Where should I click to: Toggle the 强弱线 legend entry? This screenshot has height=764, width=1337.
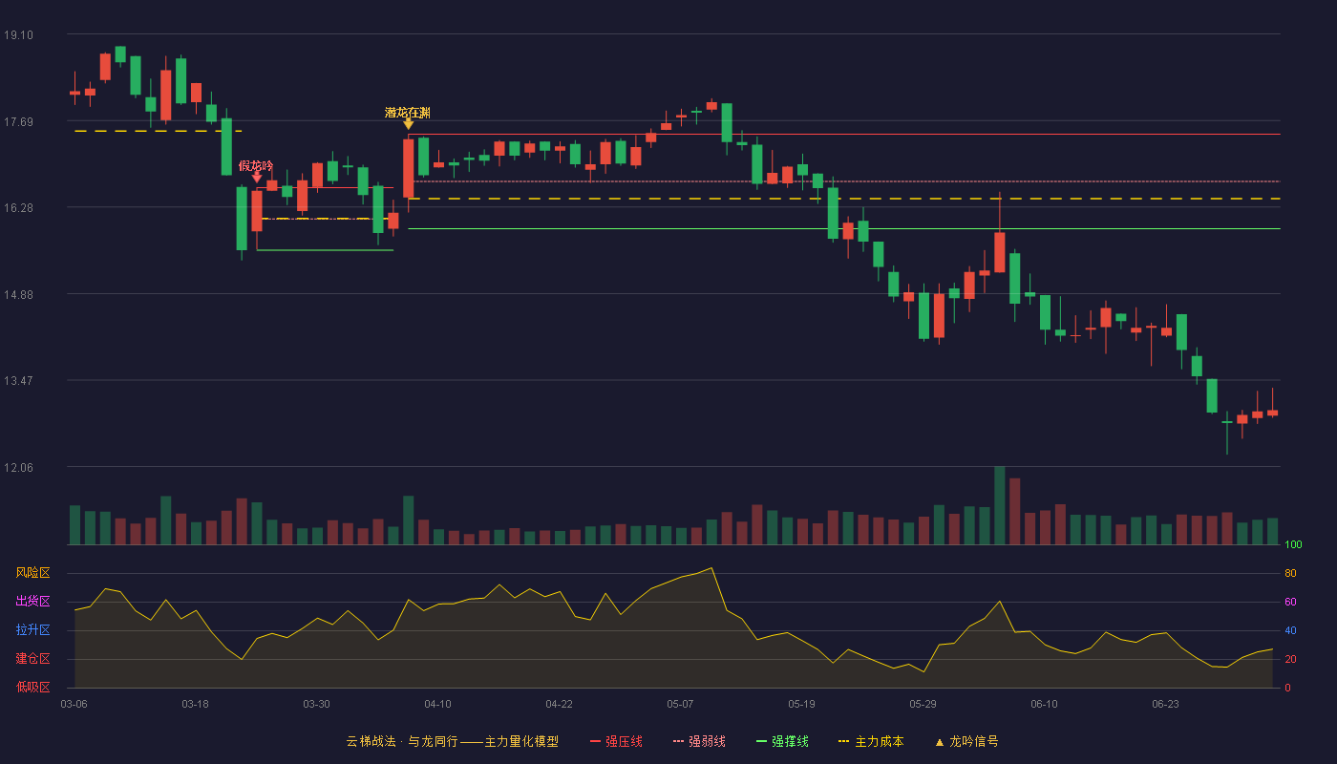699,741
